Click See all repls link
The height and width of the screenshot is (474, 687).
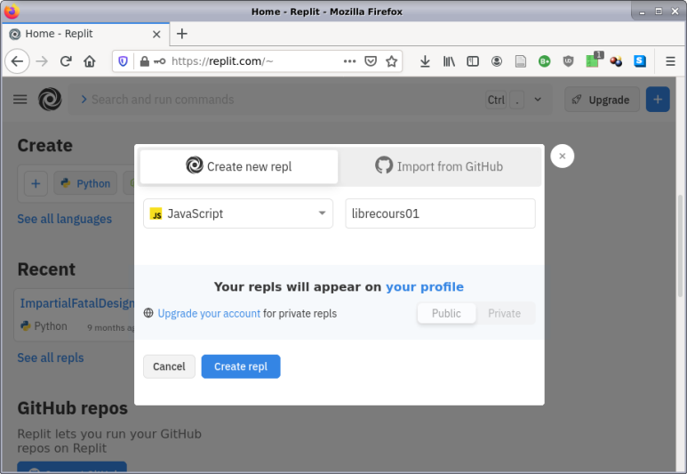(x=51, y=358)
